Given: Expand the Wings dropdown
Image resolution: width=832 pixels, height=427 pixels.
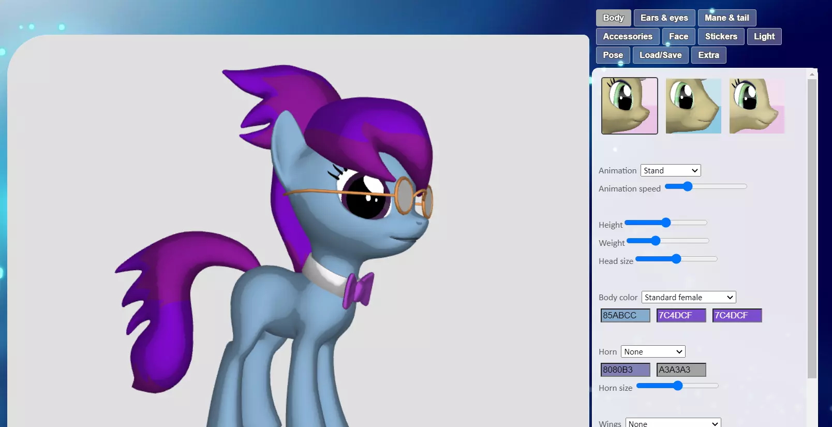Looking at the screenshot, I should [673, 423].
